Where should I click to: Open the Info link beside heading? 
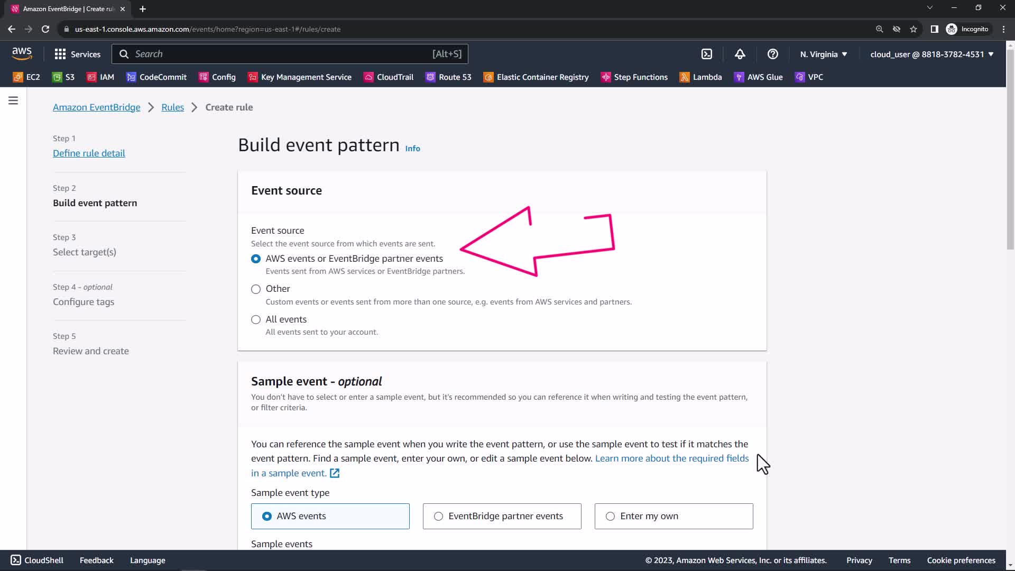click(x=412, y=149)
